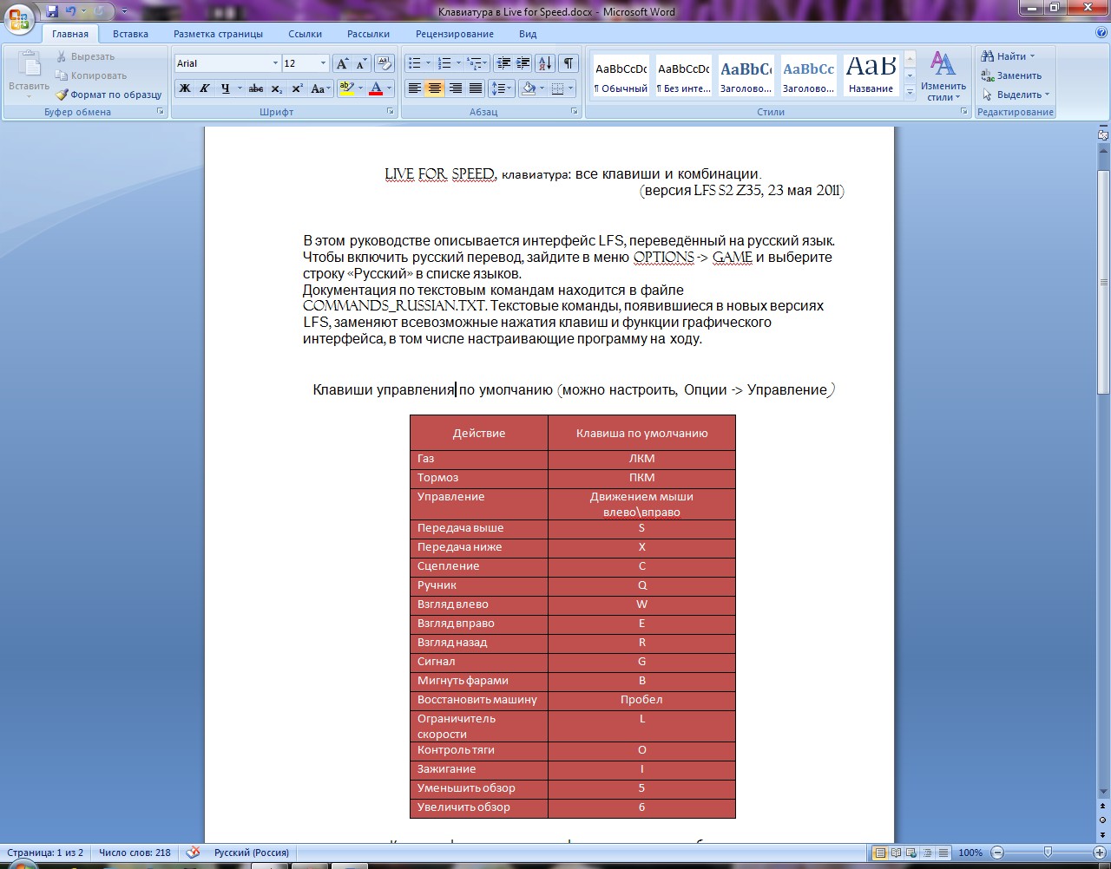
Task: Apply the Название style
Action: 871,76
